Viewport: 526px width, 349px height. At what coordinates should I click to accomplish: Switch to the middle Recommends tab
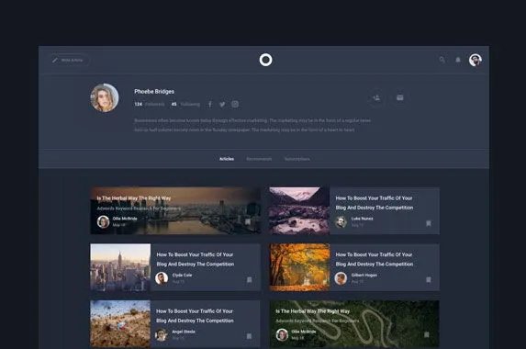pyautogui.click(x=259, y=159)
